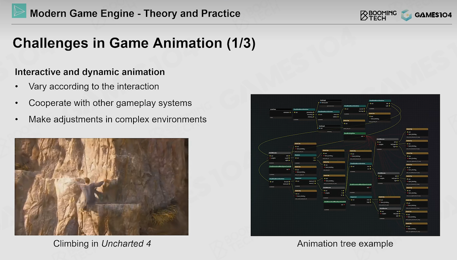Select the FixedDataBranchSwitcher node with normal and burning
This screenshot has width=457, height=260.
pyautogui.click(x=355, y=110)
